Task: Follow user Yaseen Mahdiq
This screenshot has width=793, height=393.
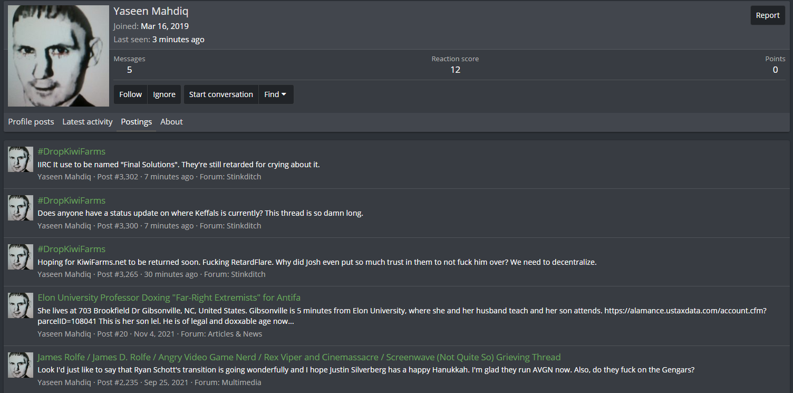Action: 131,94
